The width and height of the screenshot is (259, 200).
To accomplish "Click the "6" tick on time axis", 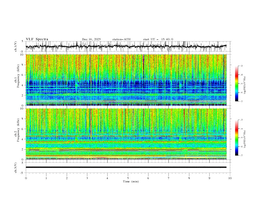I will (148, 178).
